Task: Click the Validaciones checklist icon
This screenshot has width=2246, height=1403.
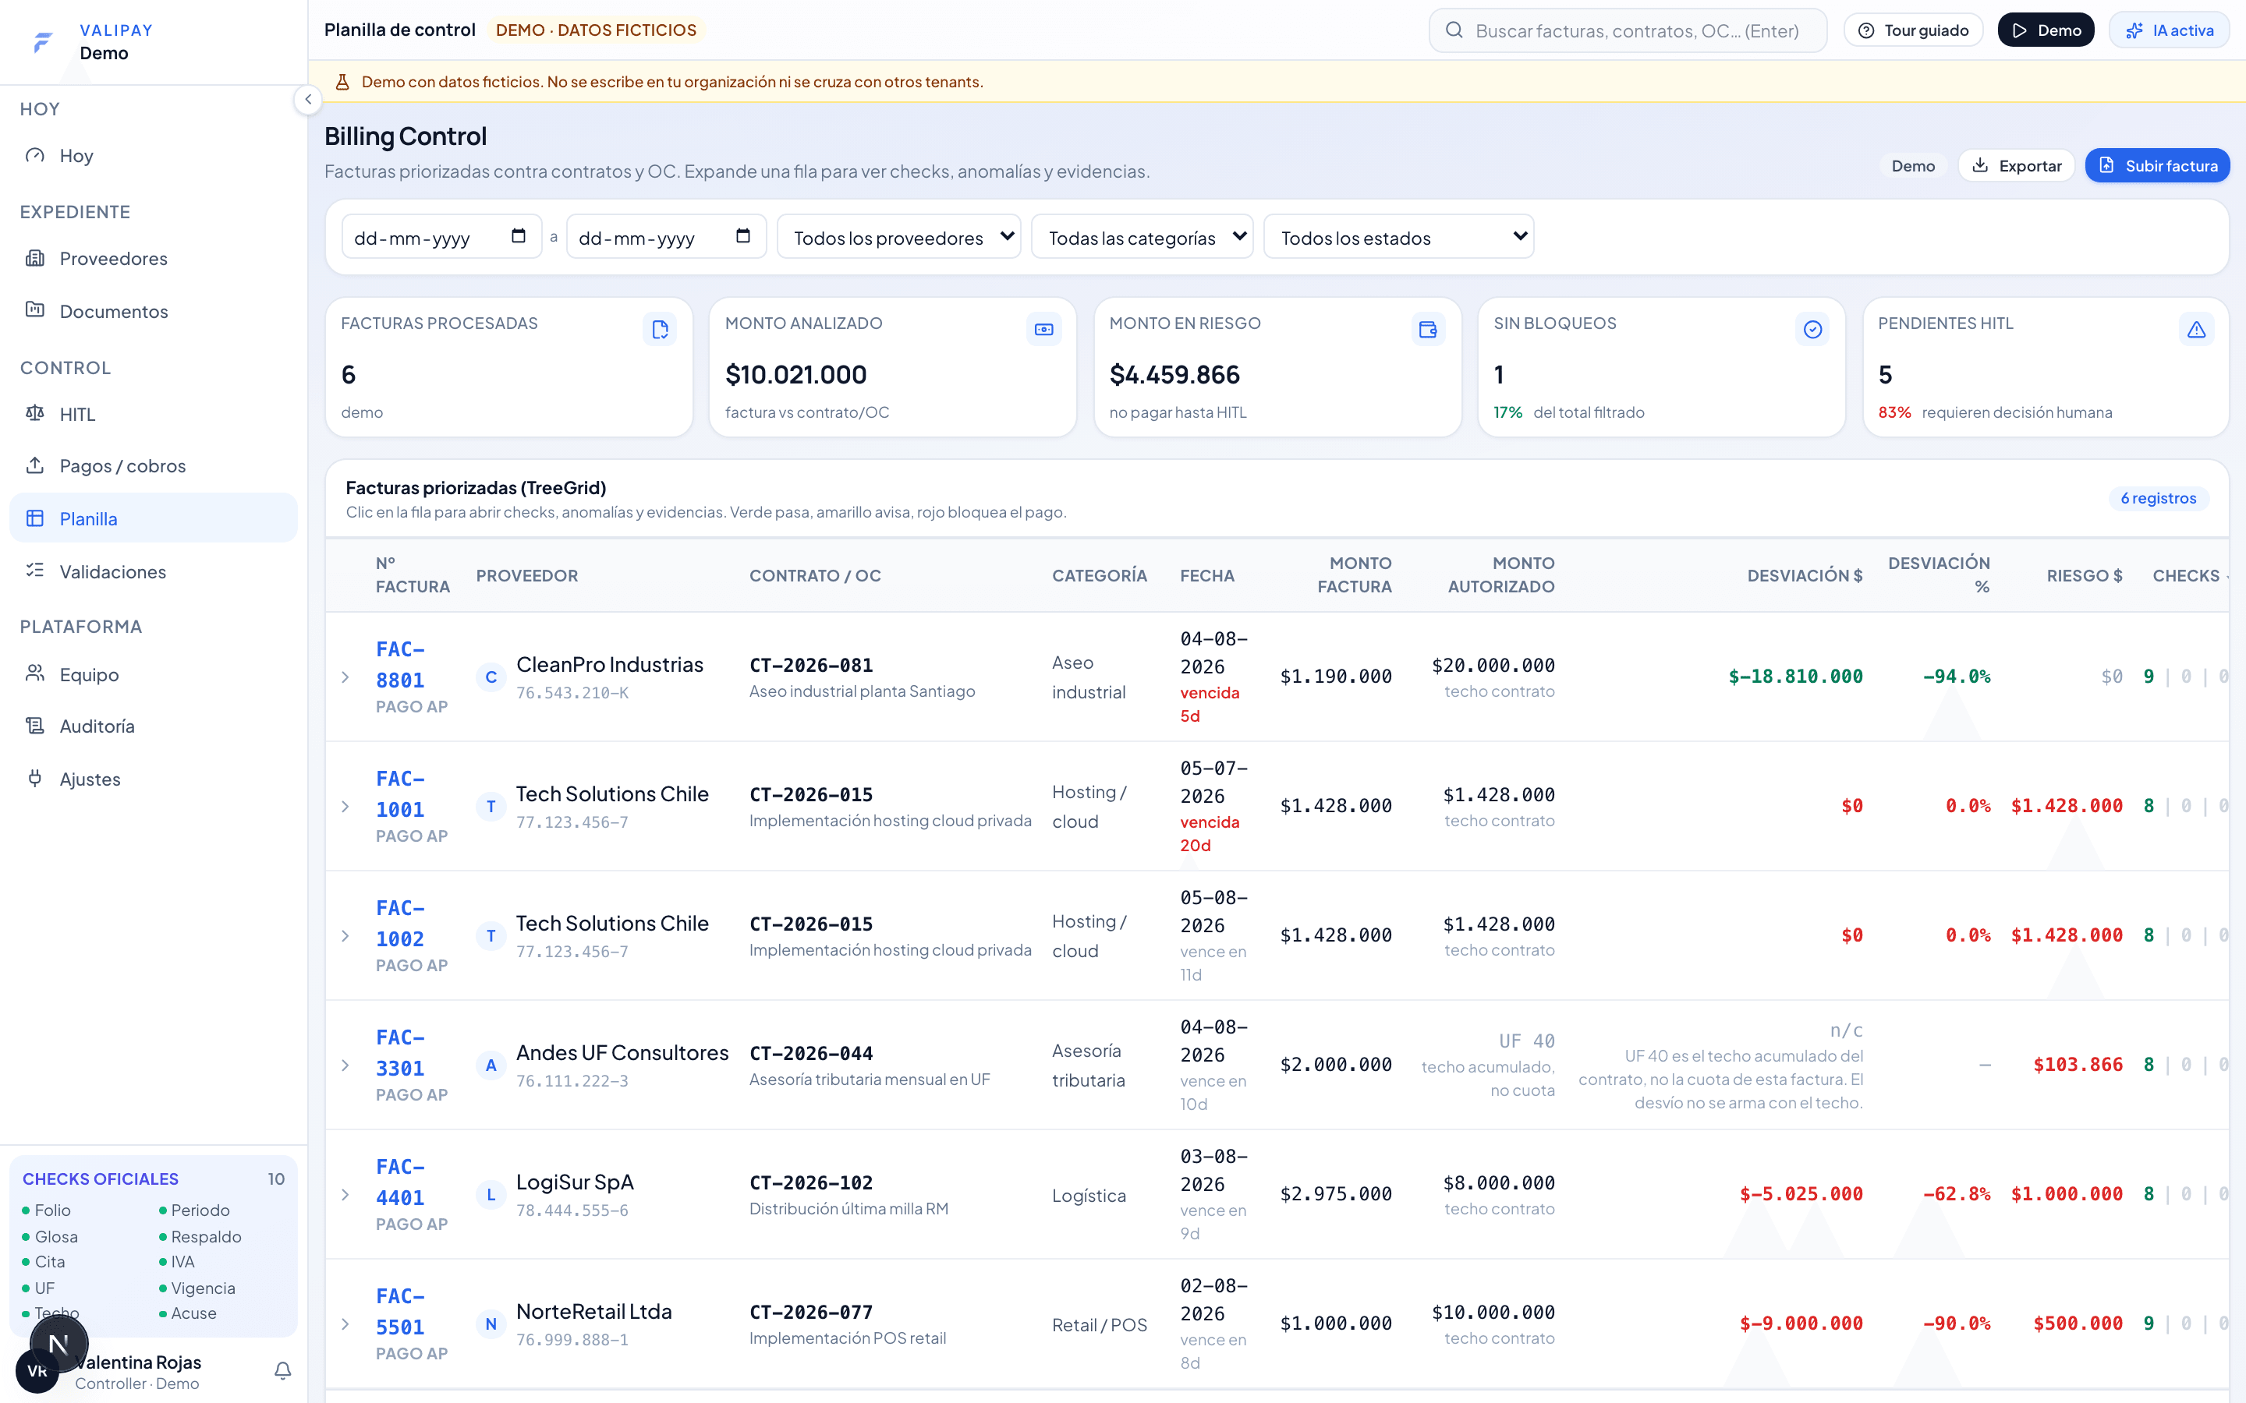Action: [x=35, y=571]
